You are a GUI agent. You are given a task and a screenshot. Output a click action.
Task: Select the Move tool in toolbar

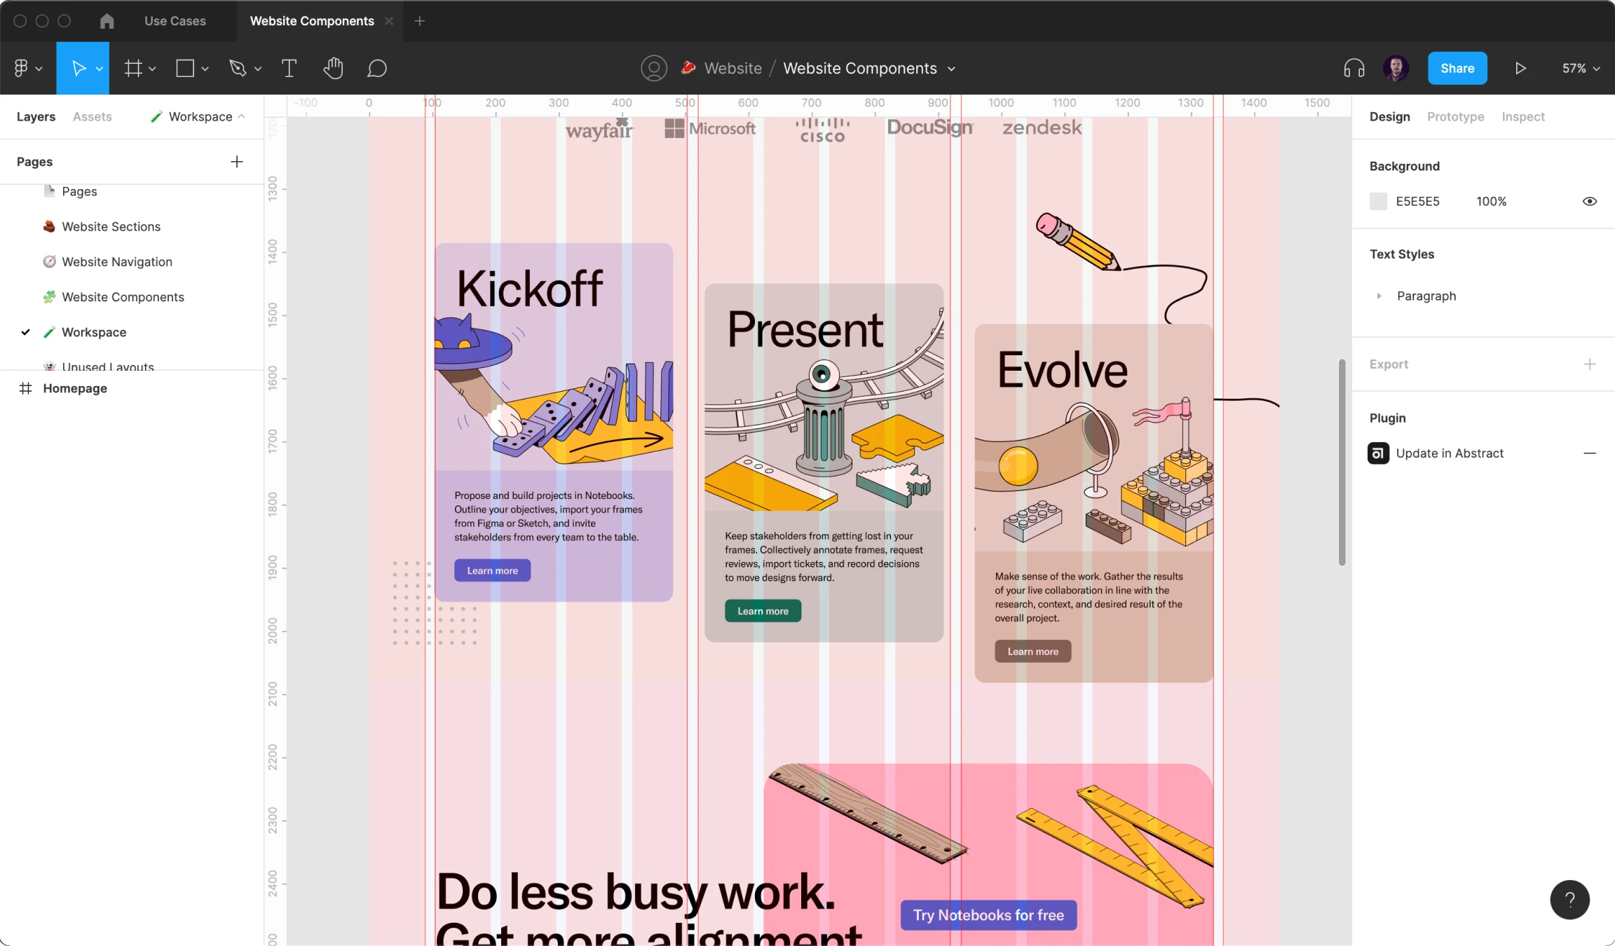[79, 67]
